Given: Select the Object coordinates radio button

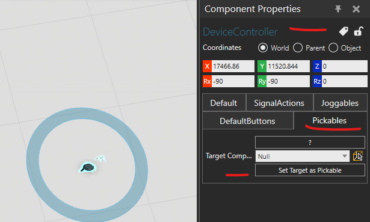Looking at the screenshot, I should point(333,48).
